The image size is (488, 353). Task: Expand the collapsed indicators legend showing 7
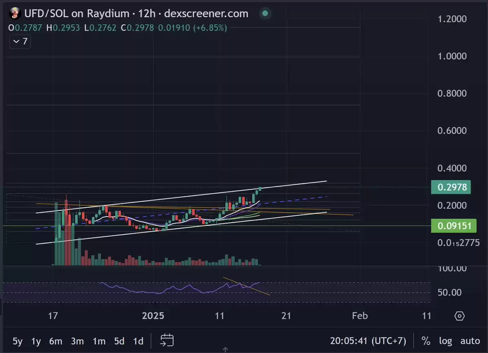pos(20,42)
